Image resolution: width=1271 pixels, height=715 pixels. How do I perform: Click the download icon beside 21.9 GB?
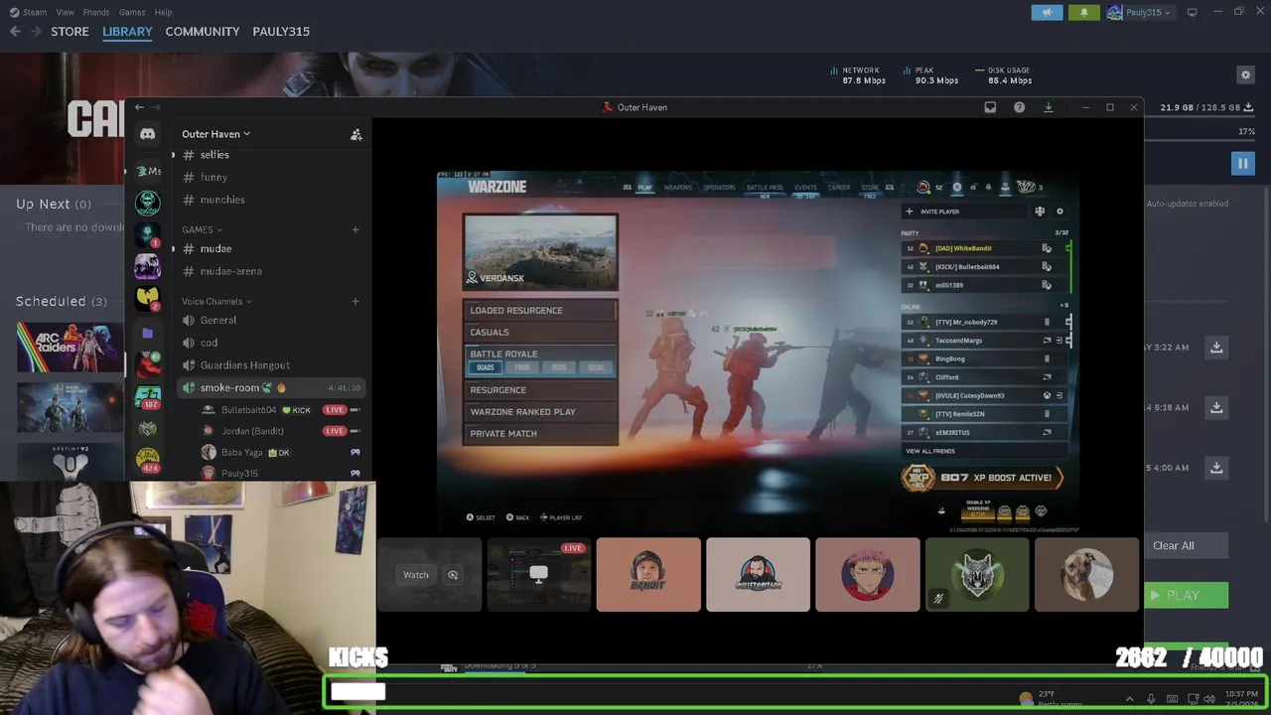click(x=1248, y=107)
